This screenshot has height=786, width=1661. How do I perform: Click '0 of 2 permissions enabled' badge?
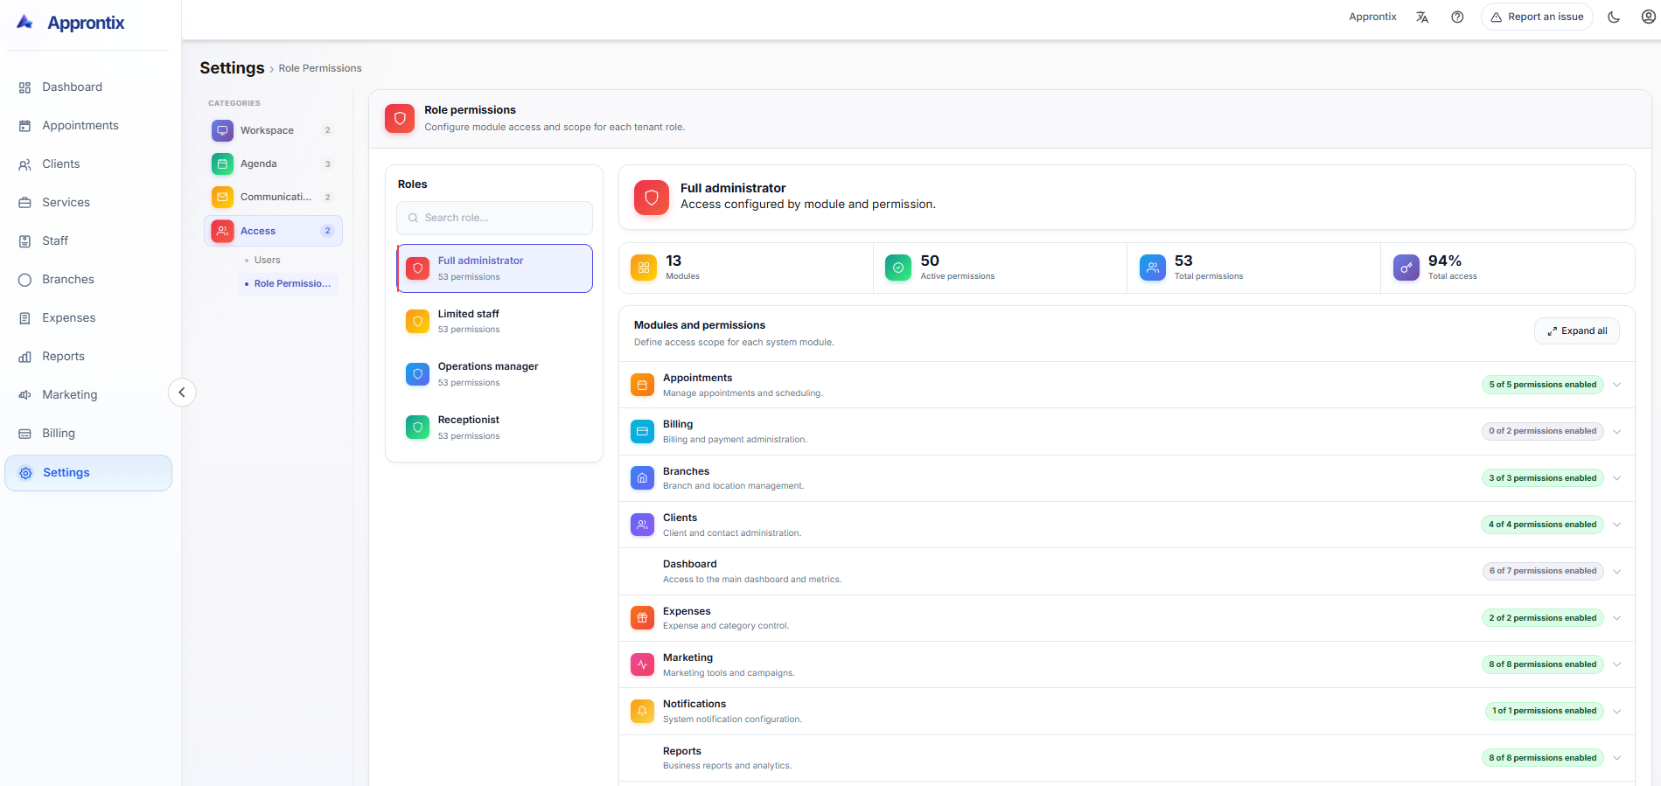click(1542, 431)
